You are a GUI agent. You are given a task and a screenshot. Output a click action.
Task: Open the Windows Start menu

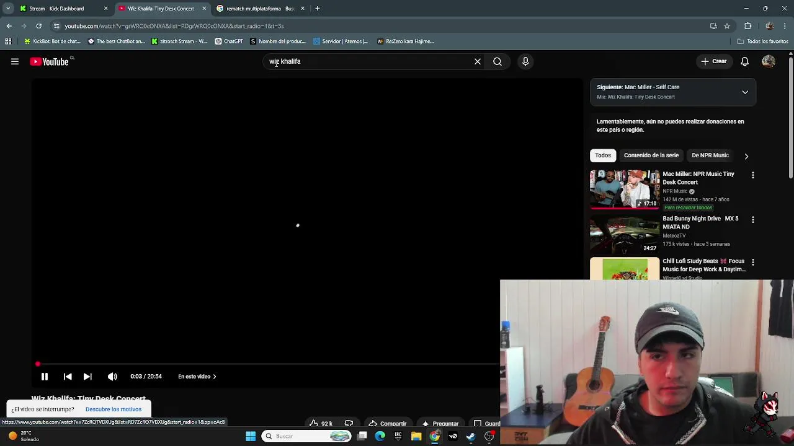point(251,436)
